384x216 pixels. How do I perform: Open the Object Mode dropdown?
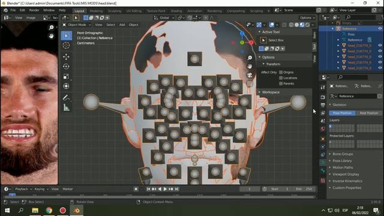(77, 25)
